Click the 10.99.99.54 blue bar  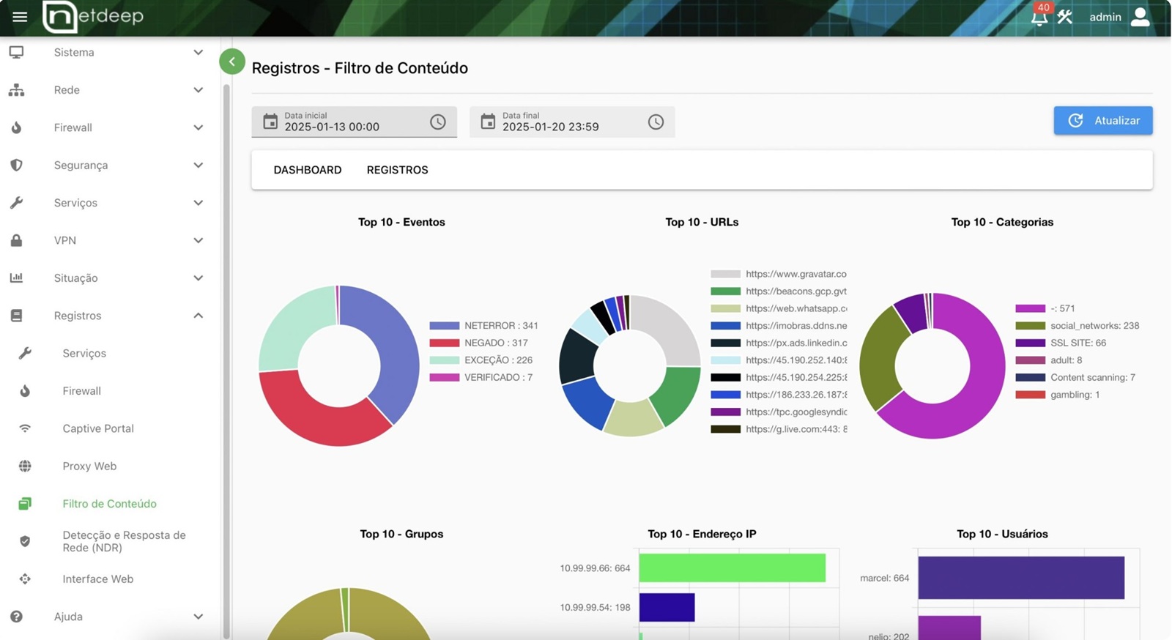click(x=667, y=608)
